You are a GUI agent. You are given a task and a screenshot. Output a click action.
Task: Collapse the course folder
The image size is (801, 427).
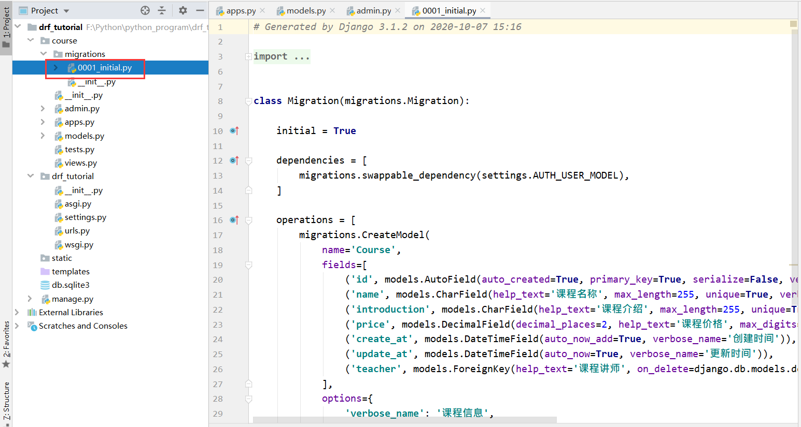pos(31,40)
